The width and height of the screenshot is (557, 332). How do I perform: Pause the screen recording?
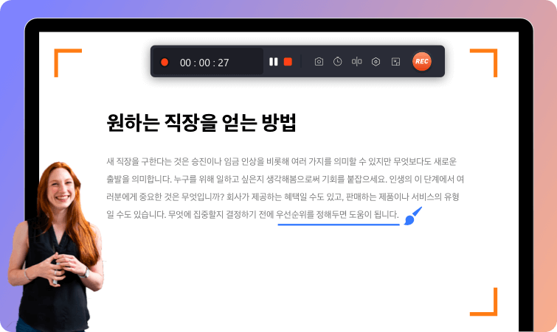273,62
